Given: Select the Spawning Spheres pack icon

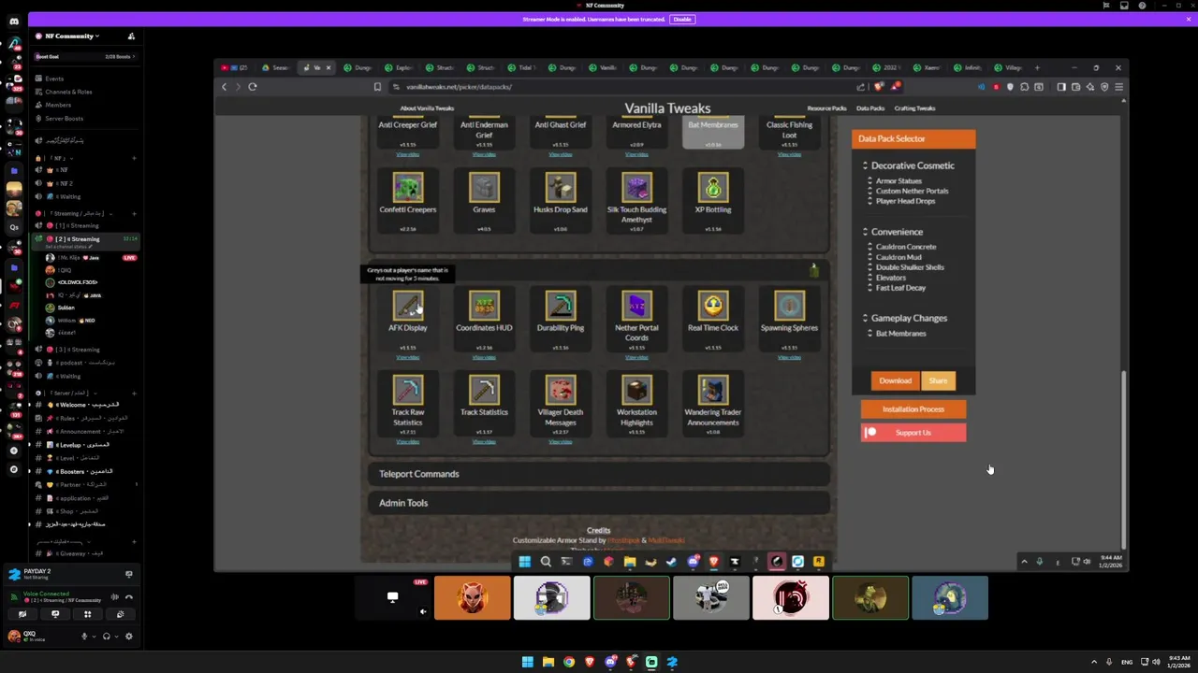Looking at the screenshot, I should click(x=789, y=306).
